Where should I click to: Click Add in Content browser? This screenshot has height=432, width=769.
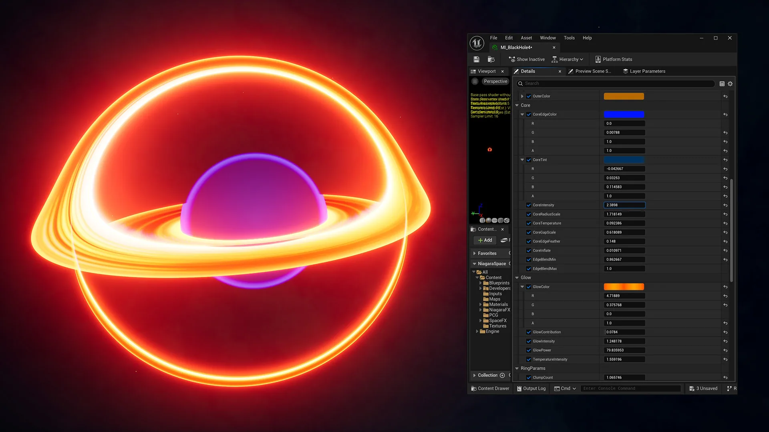pyautogui.click(x=485, y=240)
